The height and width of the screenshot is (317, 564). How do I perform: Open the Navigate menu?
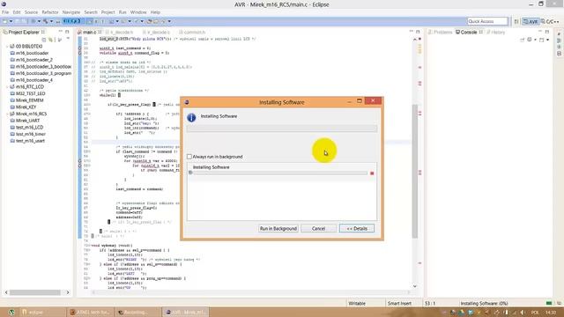pos(71,12)
